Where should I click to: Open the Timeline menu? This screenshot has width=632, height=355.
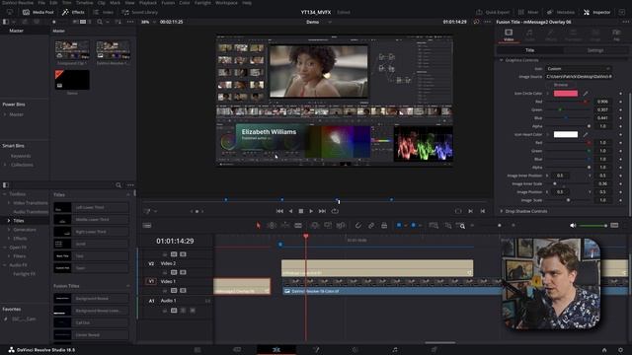pos(85,2)
